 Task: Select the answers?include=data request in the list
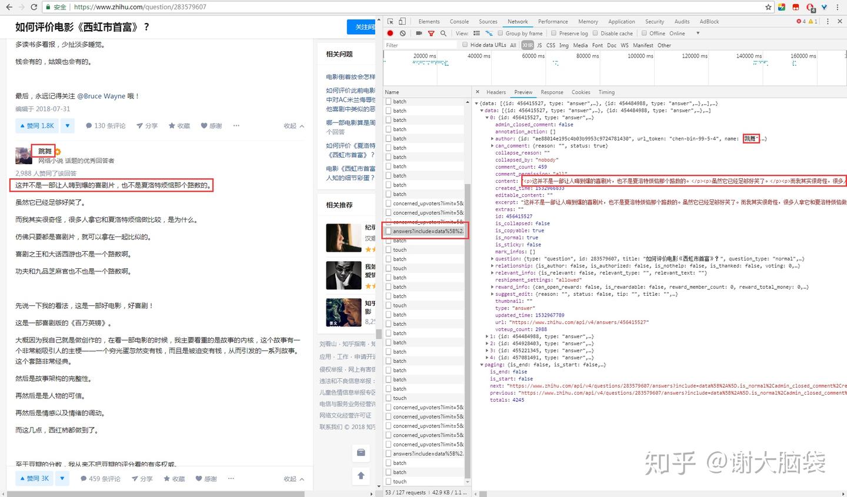pyautogui.click(x=425, y=231)
